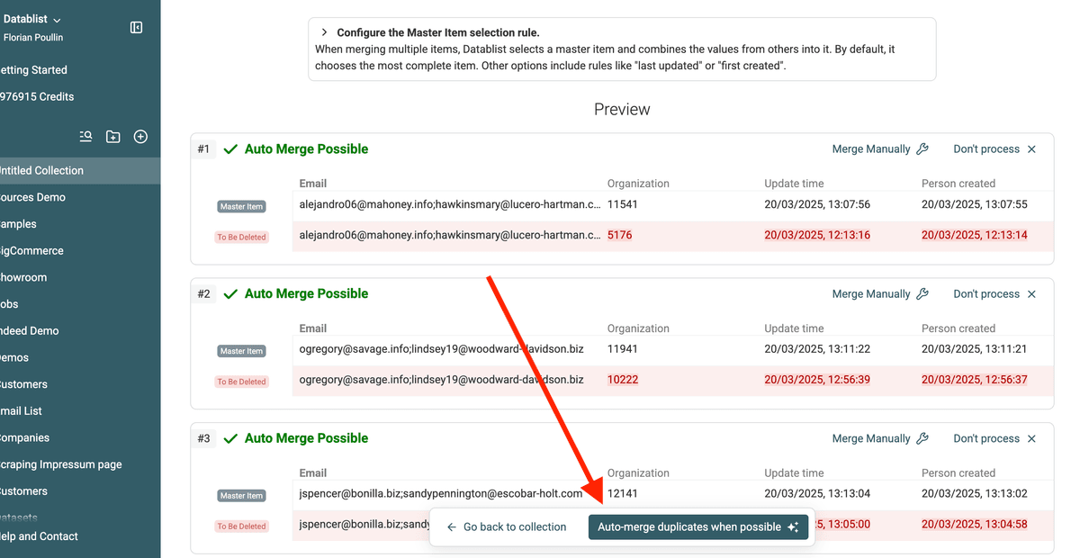Click person created 20/03/2025, 12:13:14
Screen dimensions: 1080x558
[x=975, y=235]
